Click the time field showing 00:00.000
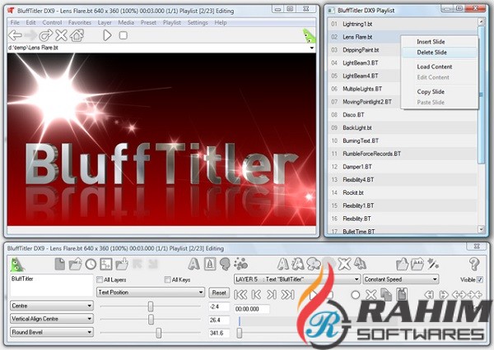This screenshot has height=350, width=494. coord(252,309)
